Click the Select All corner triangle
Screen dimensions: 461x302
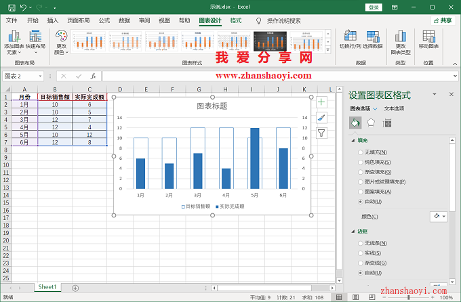(x=7, y=89)
